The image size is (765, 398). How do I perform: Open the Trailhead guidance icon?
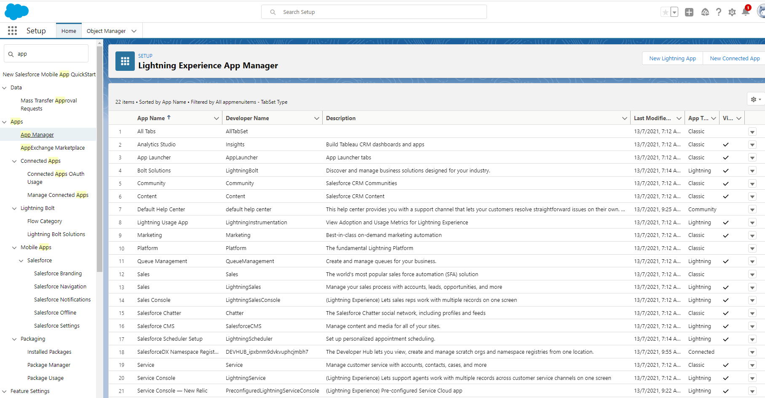coord(705,12)
